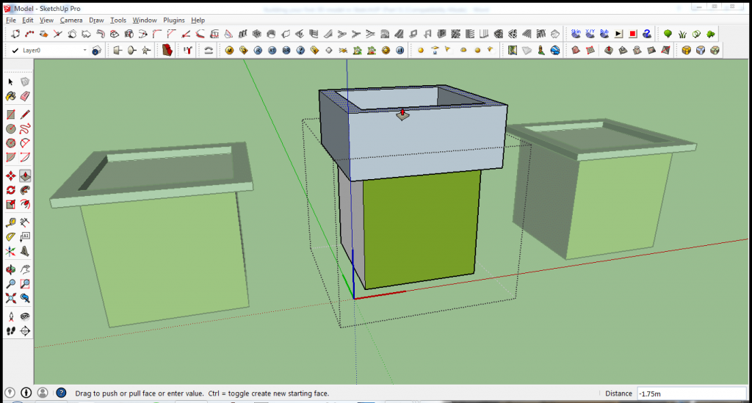Click the blue BR round icon

[286, 51]
